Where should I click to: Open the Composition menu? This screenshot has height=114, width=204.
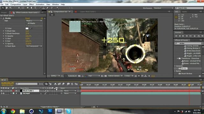tap(16, 4)
